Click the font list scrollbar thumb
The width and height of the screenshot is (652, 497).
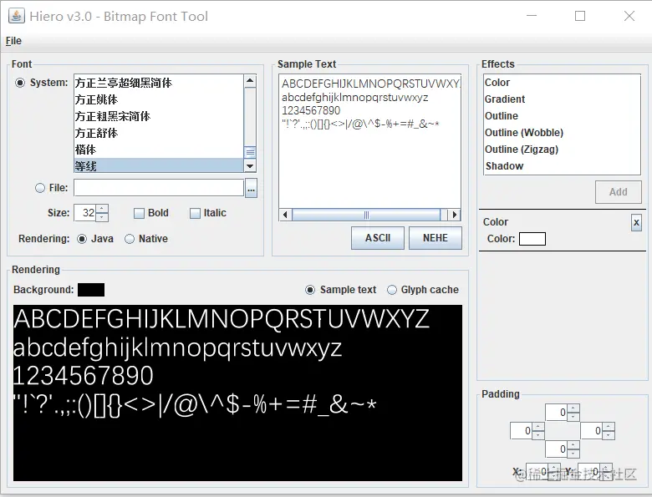[250, 152]
